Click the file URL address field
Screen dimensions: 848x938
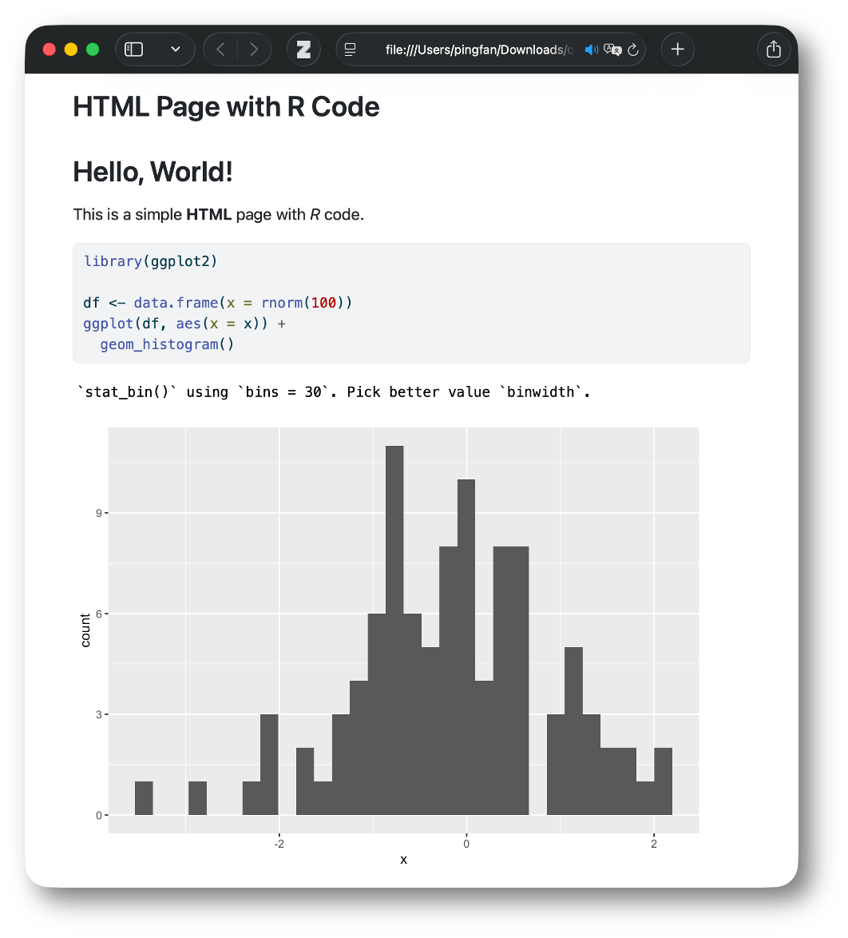477,50
